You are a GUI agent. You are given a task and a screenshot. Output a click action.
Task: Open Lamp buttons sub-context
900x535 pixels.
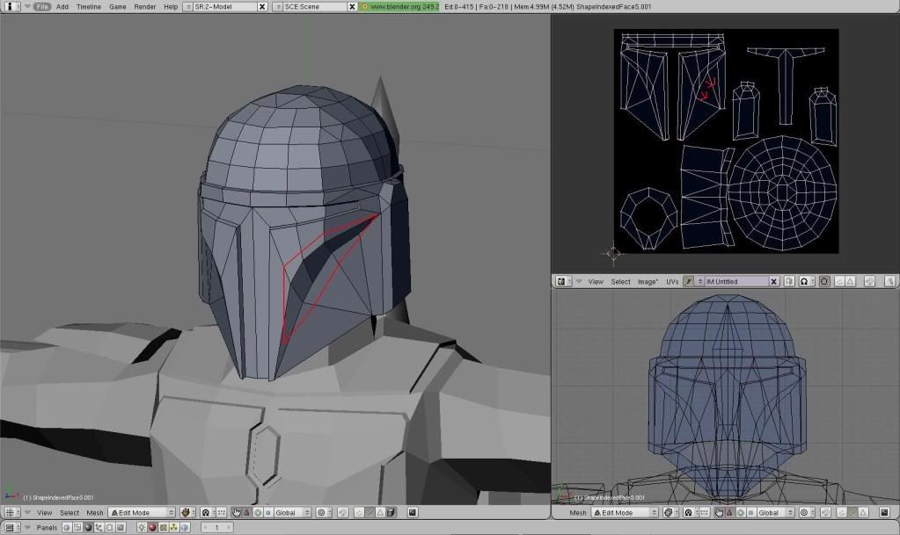click(x=141, y=528)
